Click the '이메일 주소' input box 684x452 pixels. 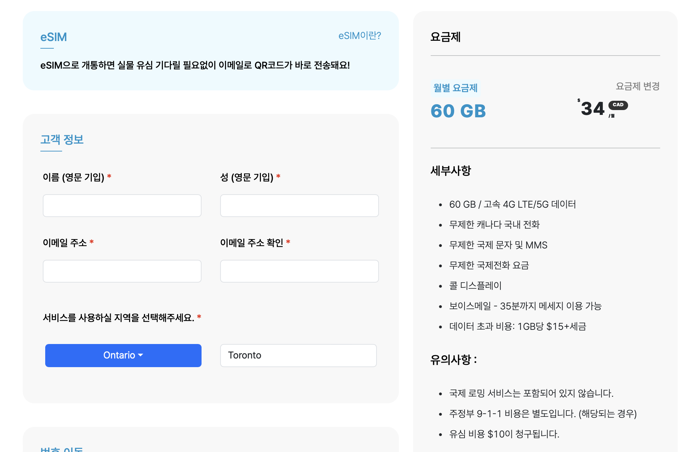click(122, 271)
